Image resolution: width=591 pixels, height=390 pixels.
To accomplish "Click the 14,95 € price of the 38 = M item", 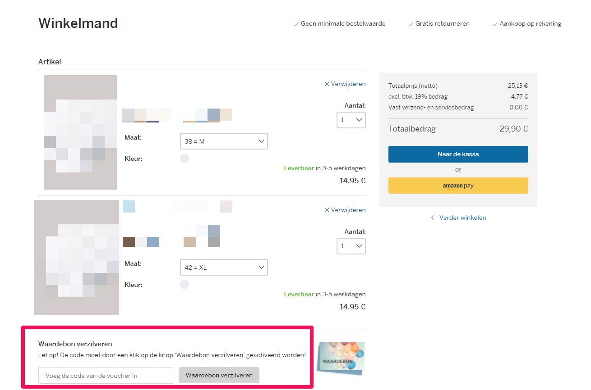I will click(x=352, y=181).
